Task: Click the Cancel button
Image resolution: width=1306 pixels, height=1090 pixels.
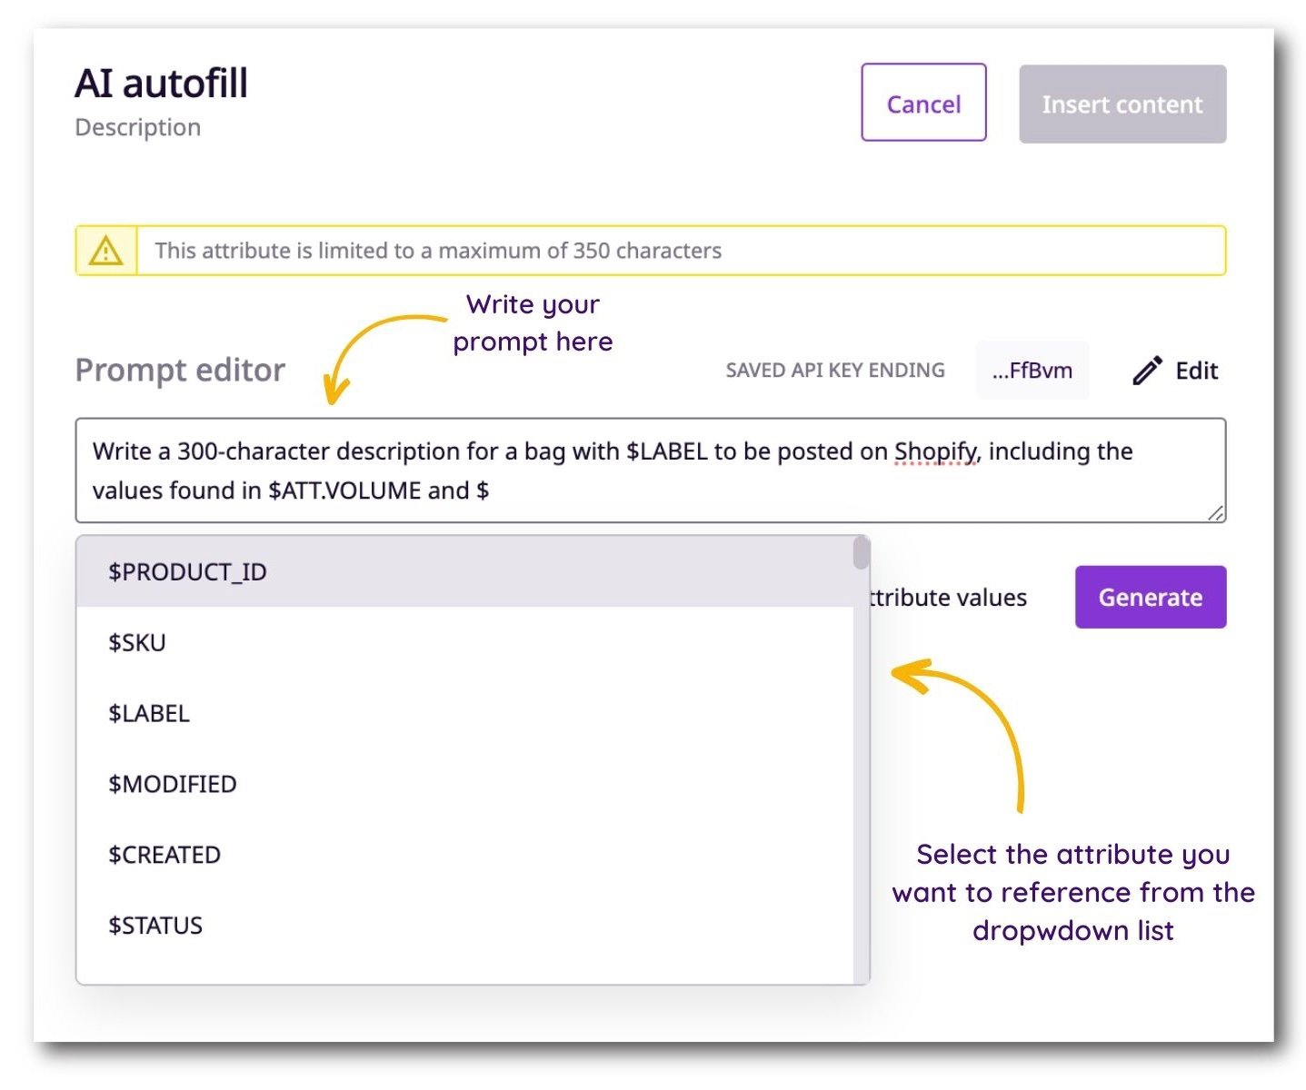Action: click(922, 103)
